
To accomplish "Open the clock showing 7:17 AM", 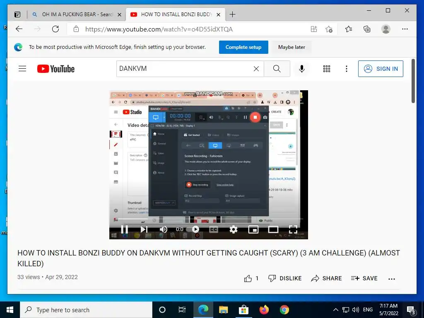I will click(x=388, y=310).
